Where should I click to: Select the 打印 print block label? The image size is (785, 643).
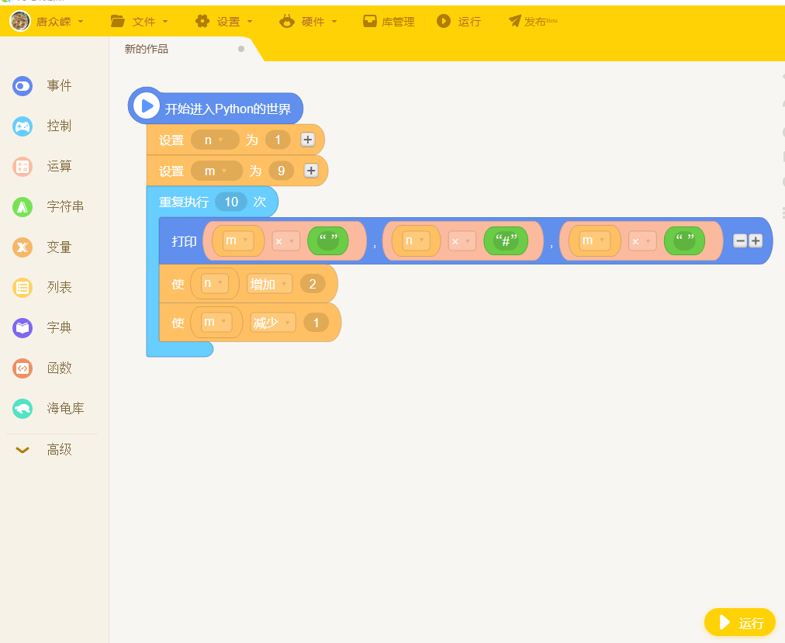184,241
